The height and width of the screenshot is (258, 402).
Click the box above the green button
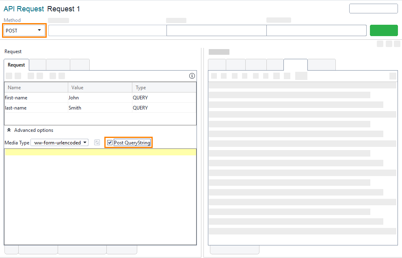pyautogui.click(x=373, y=9)
